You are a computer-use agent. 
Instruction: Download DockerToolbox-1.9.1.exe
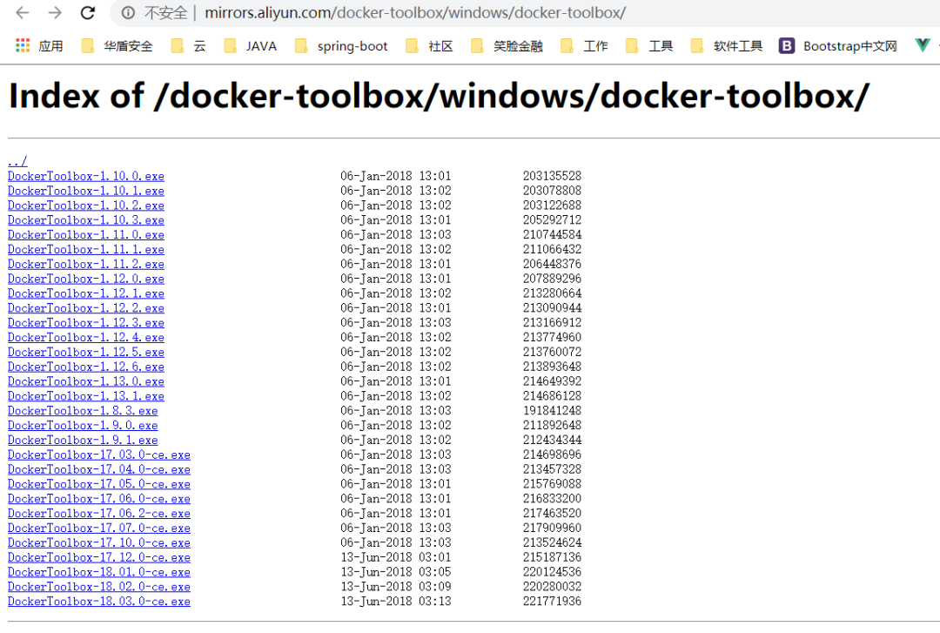point(83,440)
